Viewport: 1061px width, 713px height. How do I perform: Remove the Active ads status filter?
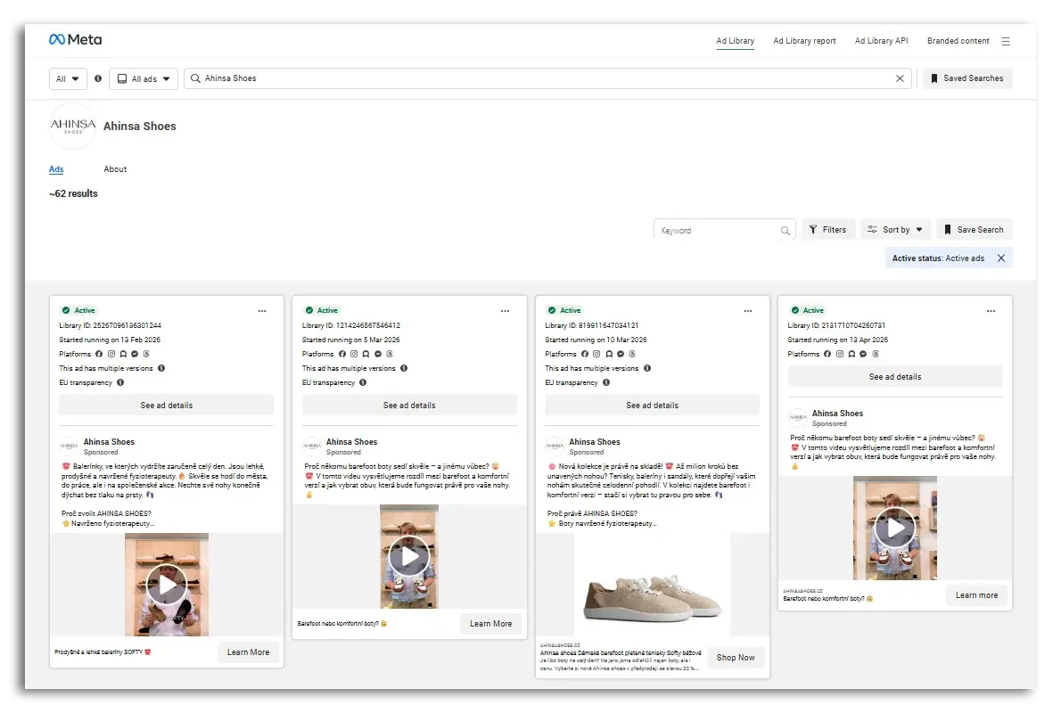(x=1000, y=258)
